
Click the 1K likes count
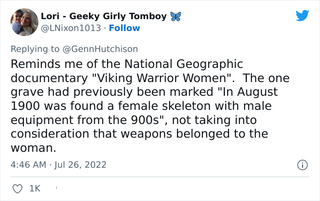coord(35,188)
